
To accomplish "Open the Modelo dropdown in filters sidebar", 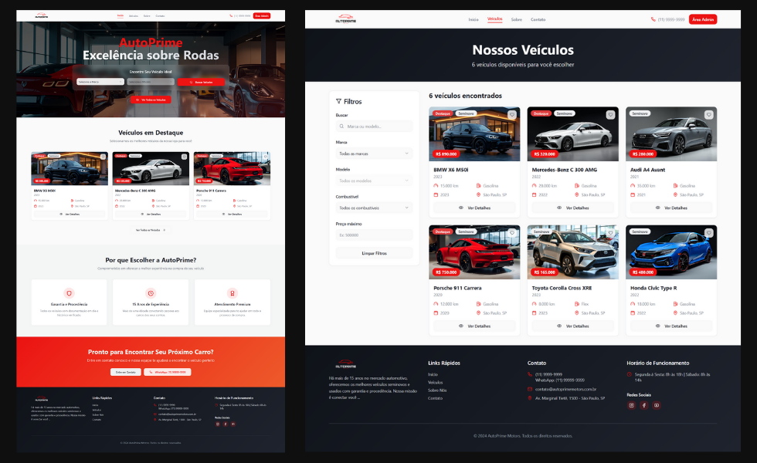I will click(x=374, y=181).
